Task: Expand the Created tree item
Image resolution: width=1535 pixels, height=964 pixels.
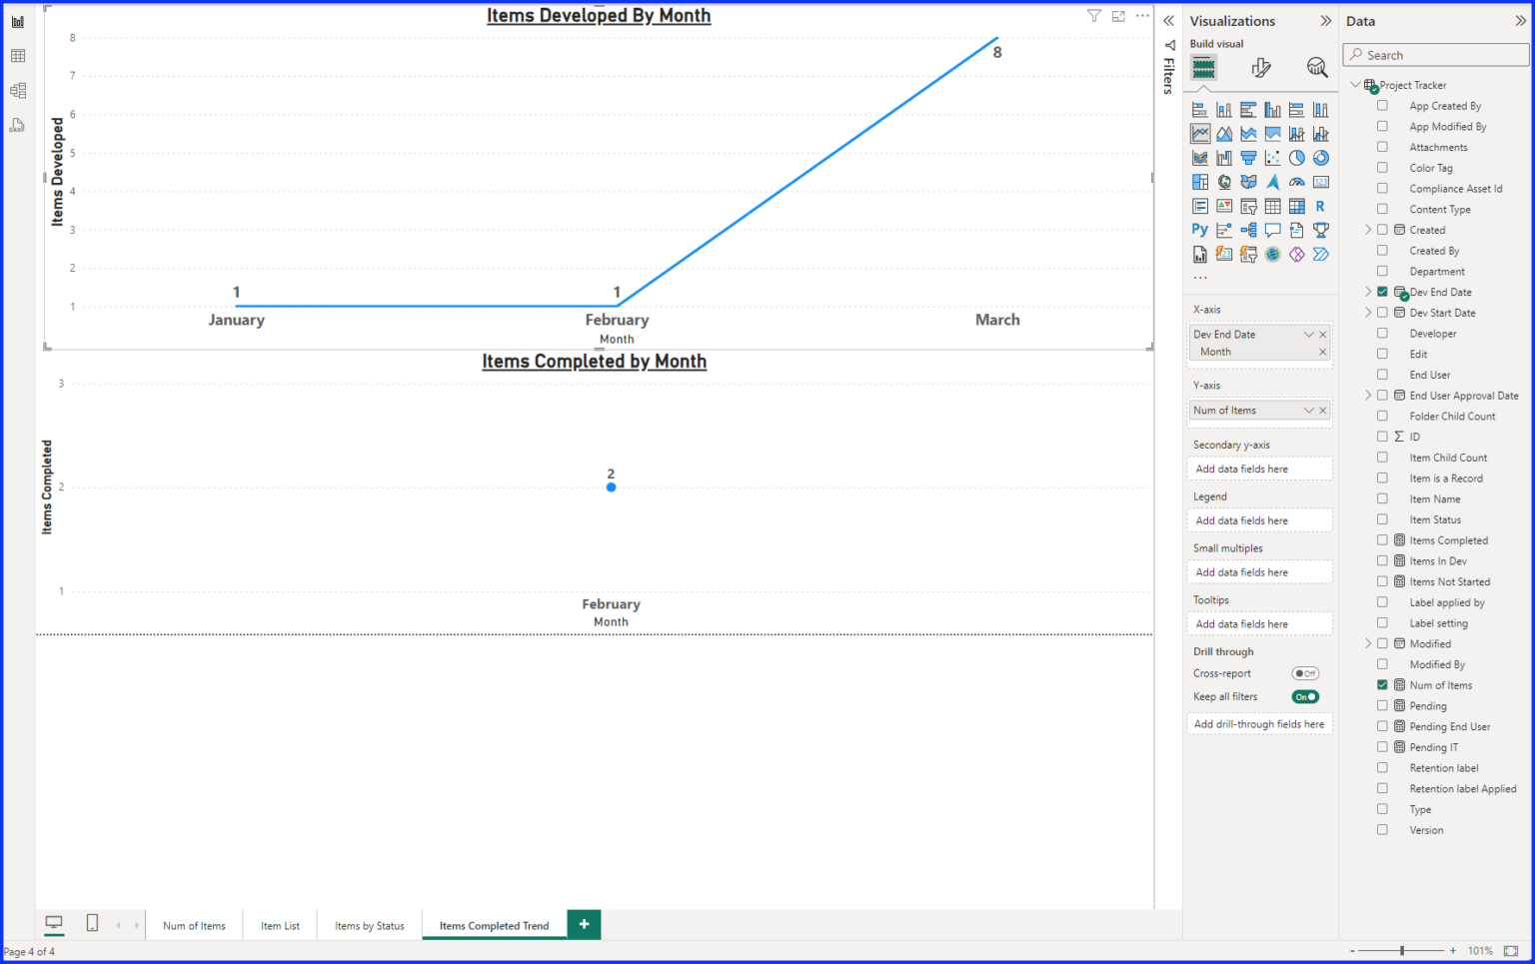Action: (x=1367, y=229)
